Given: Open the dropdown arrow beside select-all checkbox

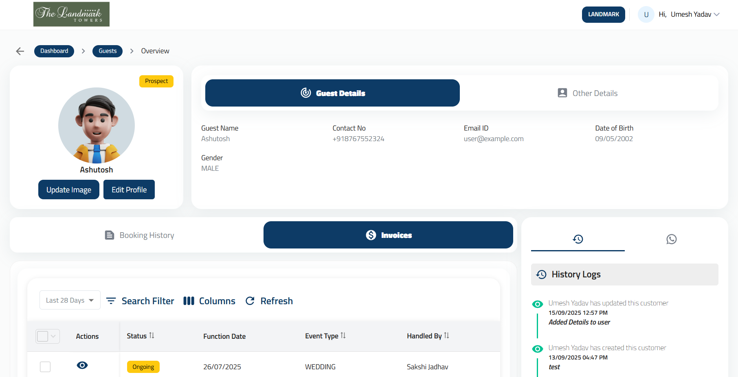Looking at the screenshot, I should (53, 336).
